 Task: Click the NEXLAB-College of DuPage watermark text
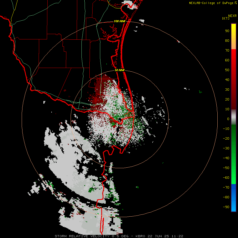(x=213, y=3)
